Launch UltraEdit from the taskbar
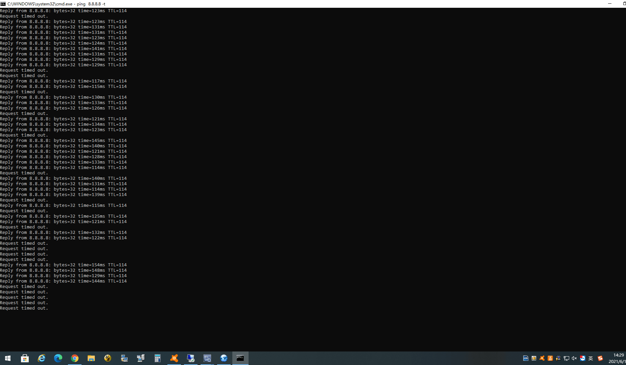Image resolution: width=626 pixels, height=365 pixels. tap(108, 358)
